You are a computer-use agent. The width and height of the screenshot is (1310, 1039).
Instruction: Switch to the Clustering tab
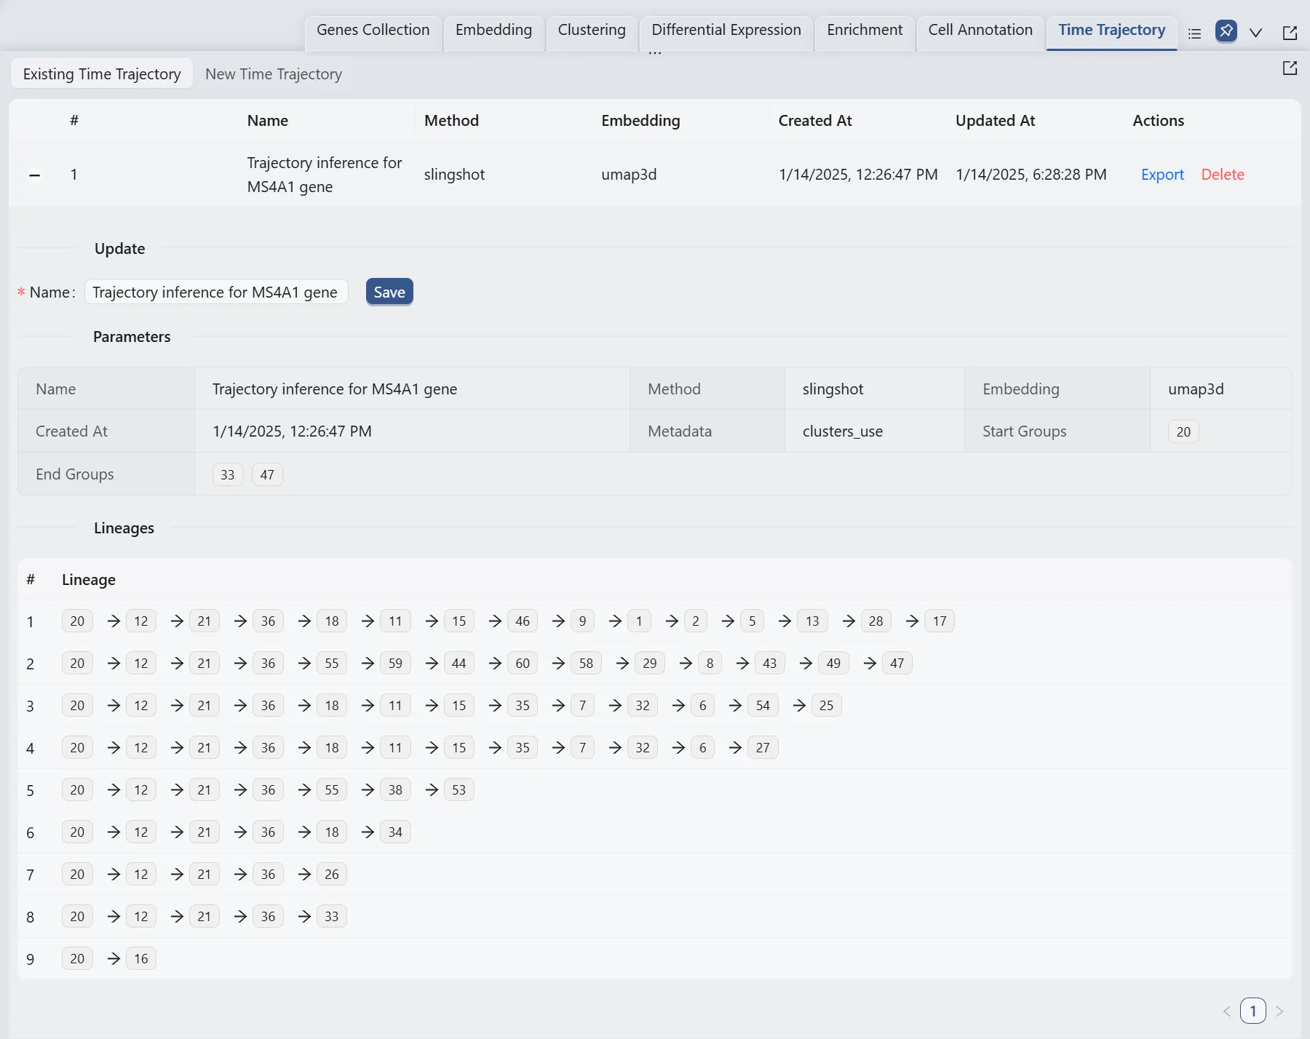591,30
